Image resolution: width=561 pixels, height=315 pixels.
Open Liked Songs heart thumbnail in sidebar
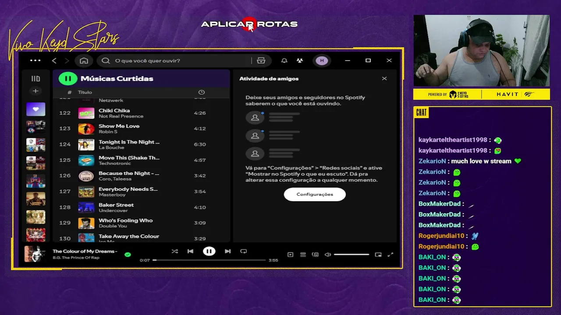coord(36,109)
